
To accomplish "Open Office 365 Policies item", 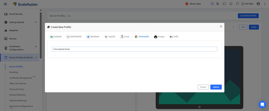I will point(18,84).
